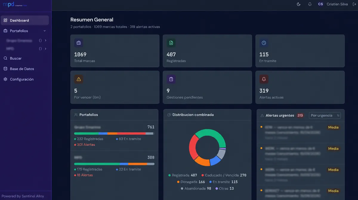Screen dimensions: 358x200
Task: Click the 18 Alertas link
Action: click(x=83, y=175)
